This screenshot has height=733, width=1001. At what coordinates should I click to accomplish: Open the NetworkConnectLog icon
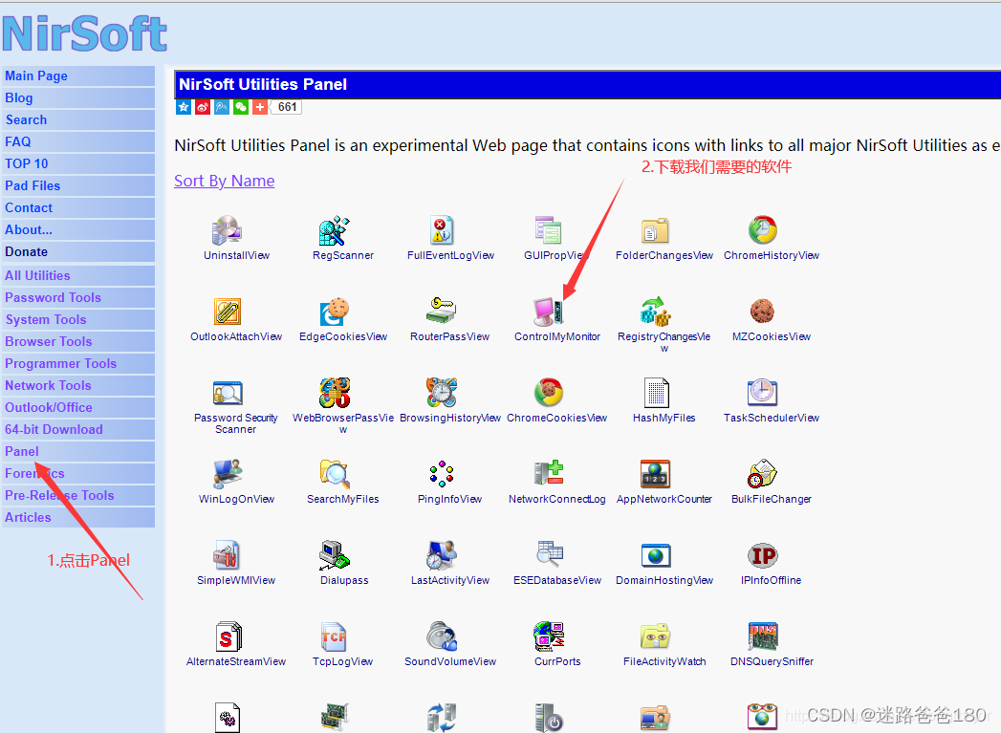point(549,474)
